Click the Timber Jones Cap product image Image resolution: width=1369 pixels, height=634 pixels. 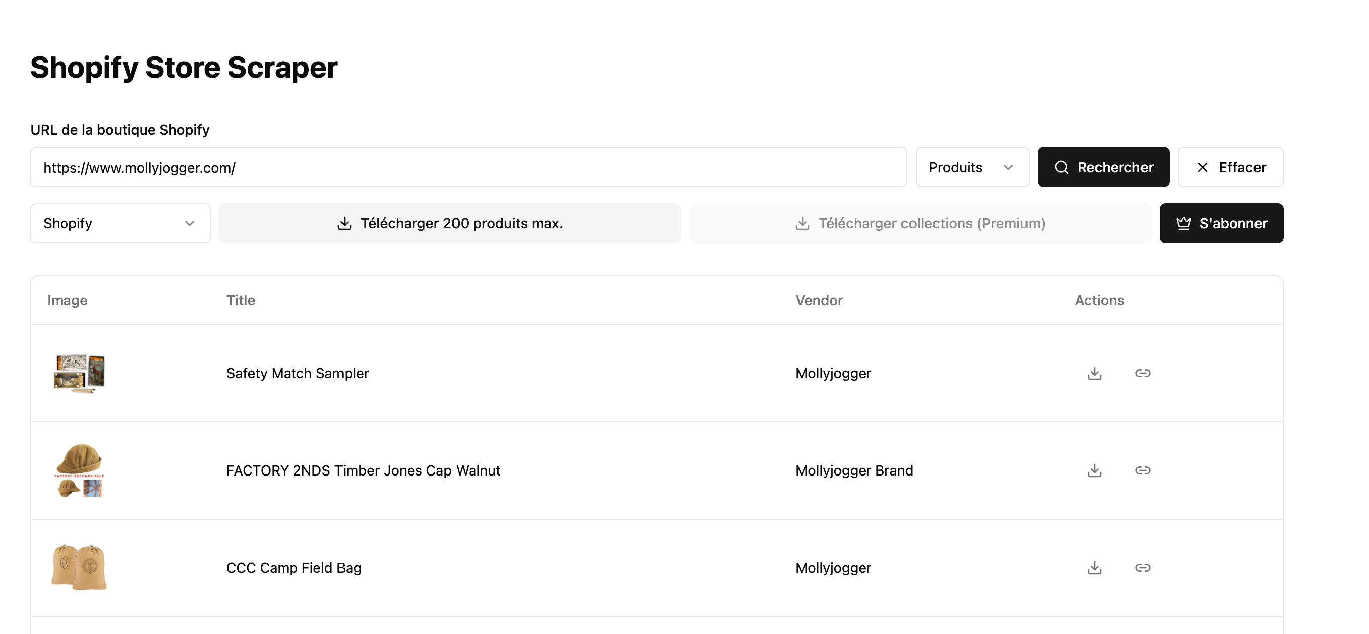80,470
